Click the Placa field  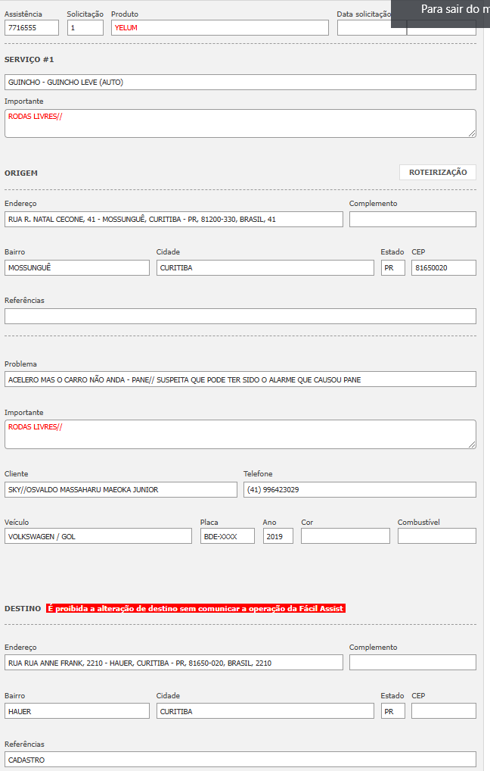click(x=227, y=536)
